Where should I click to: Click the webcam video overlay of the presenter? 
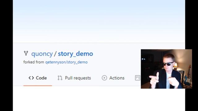166,69
